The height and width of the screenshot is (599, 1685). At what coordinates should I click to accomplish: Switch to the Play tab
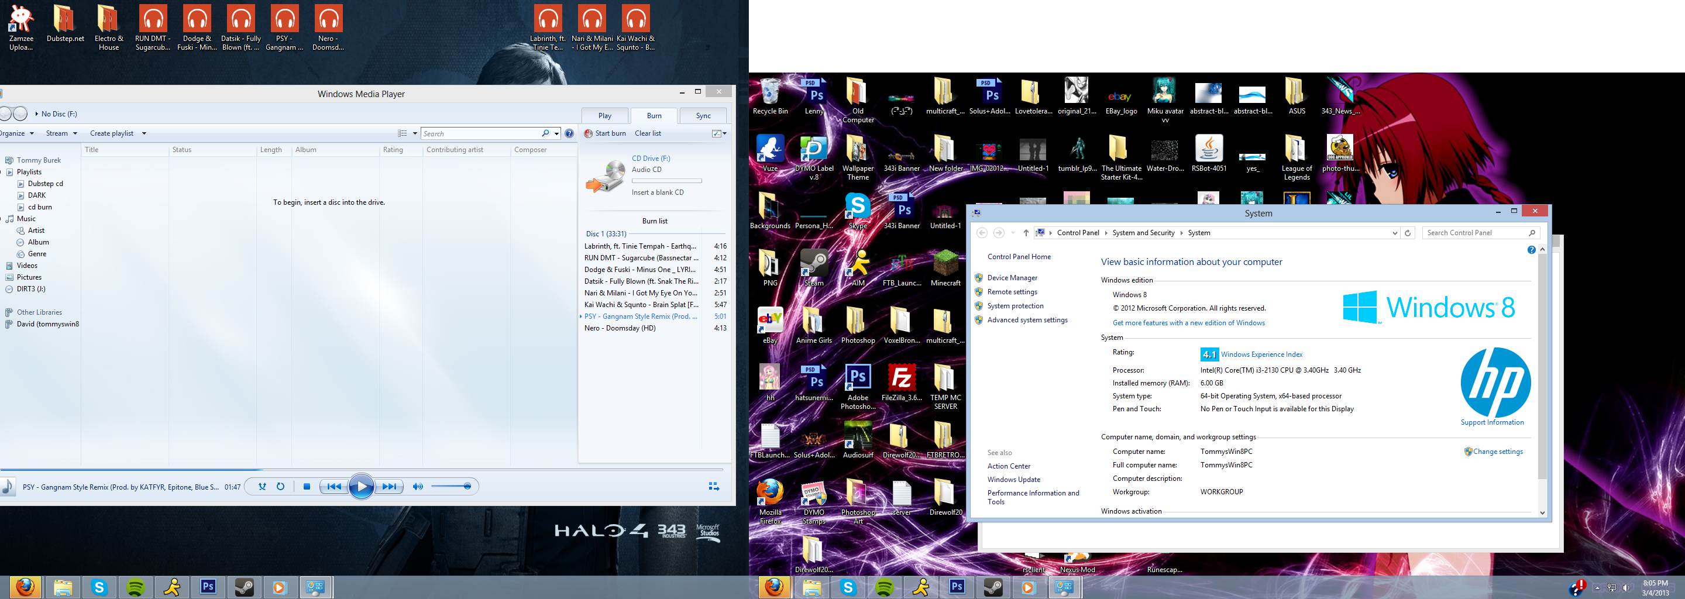pyautogui.click(x=604, y=116)
